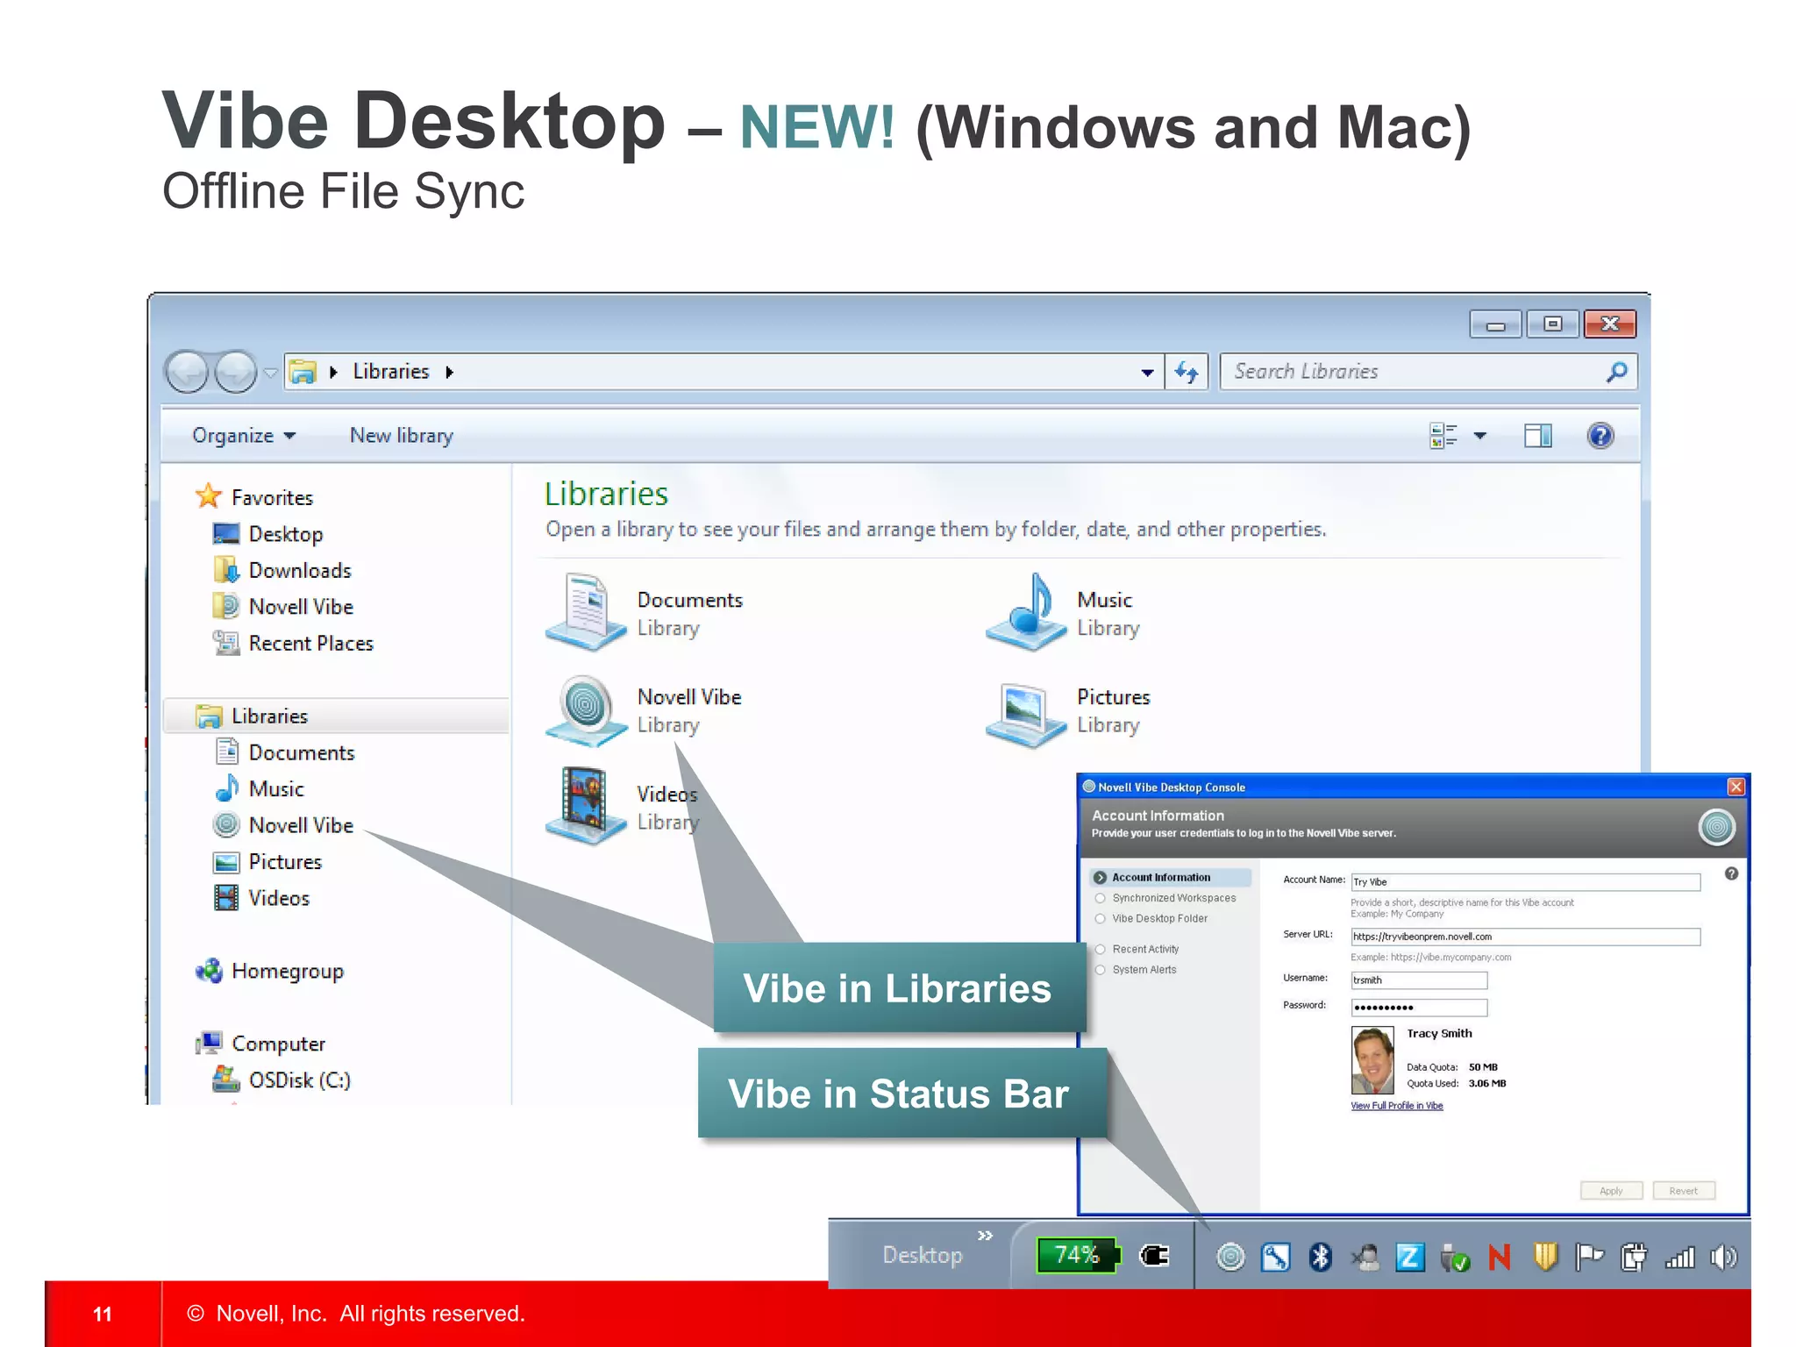1796x1347 pixels.
Task: Select Computer in the navigation pane
Action: pyautogui.click(x=260, y=1044)
